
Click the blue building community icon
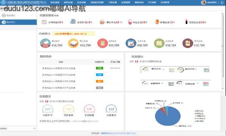(x=73, y=22)
